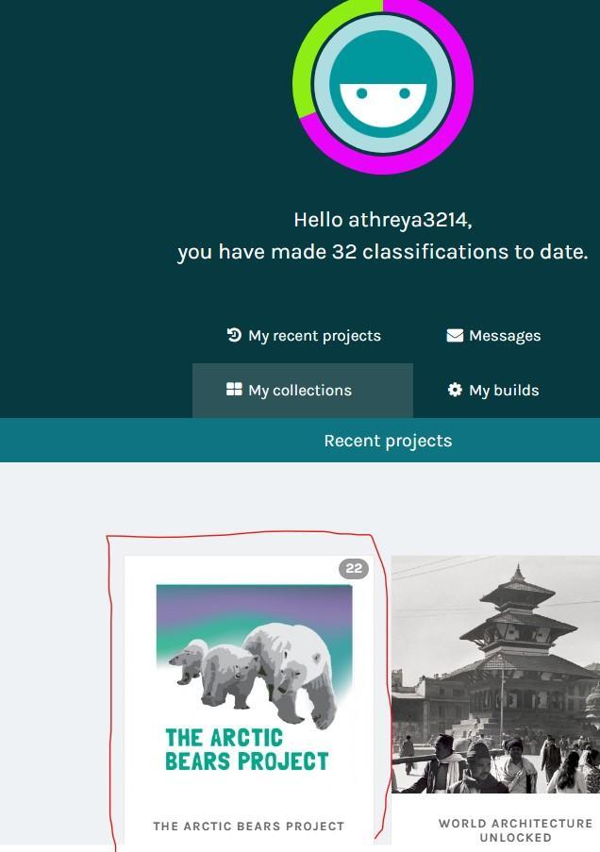Click the Hello athreya3214 greeting text
Screen dimensions: 600x852
tap(383, 220)
